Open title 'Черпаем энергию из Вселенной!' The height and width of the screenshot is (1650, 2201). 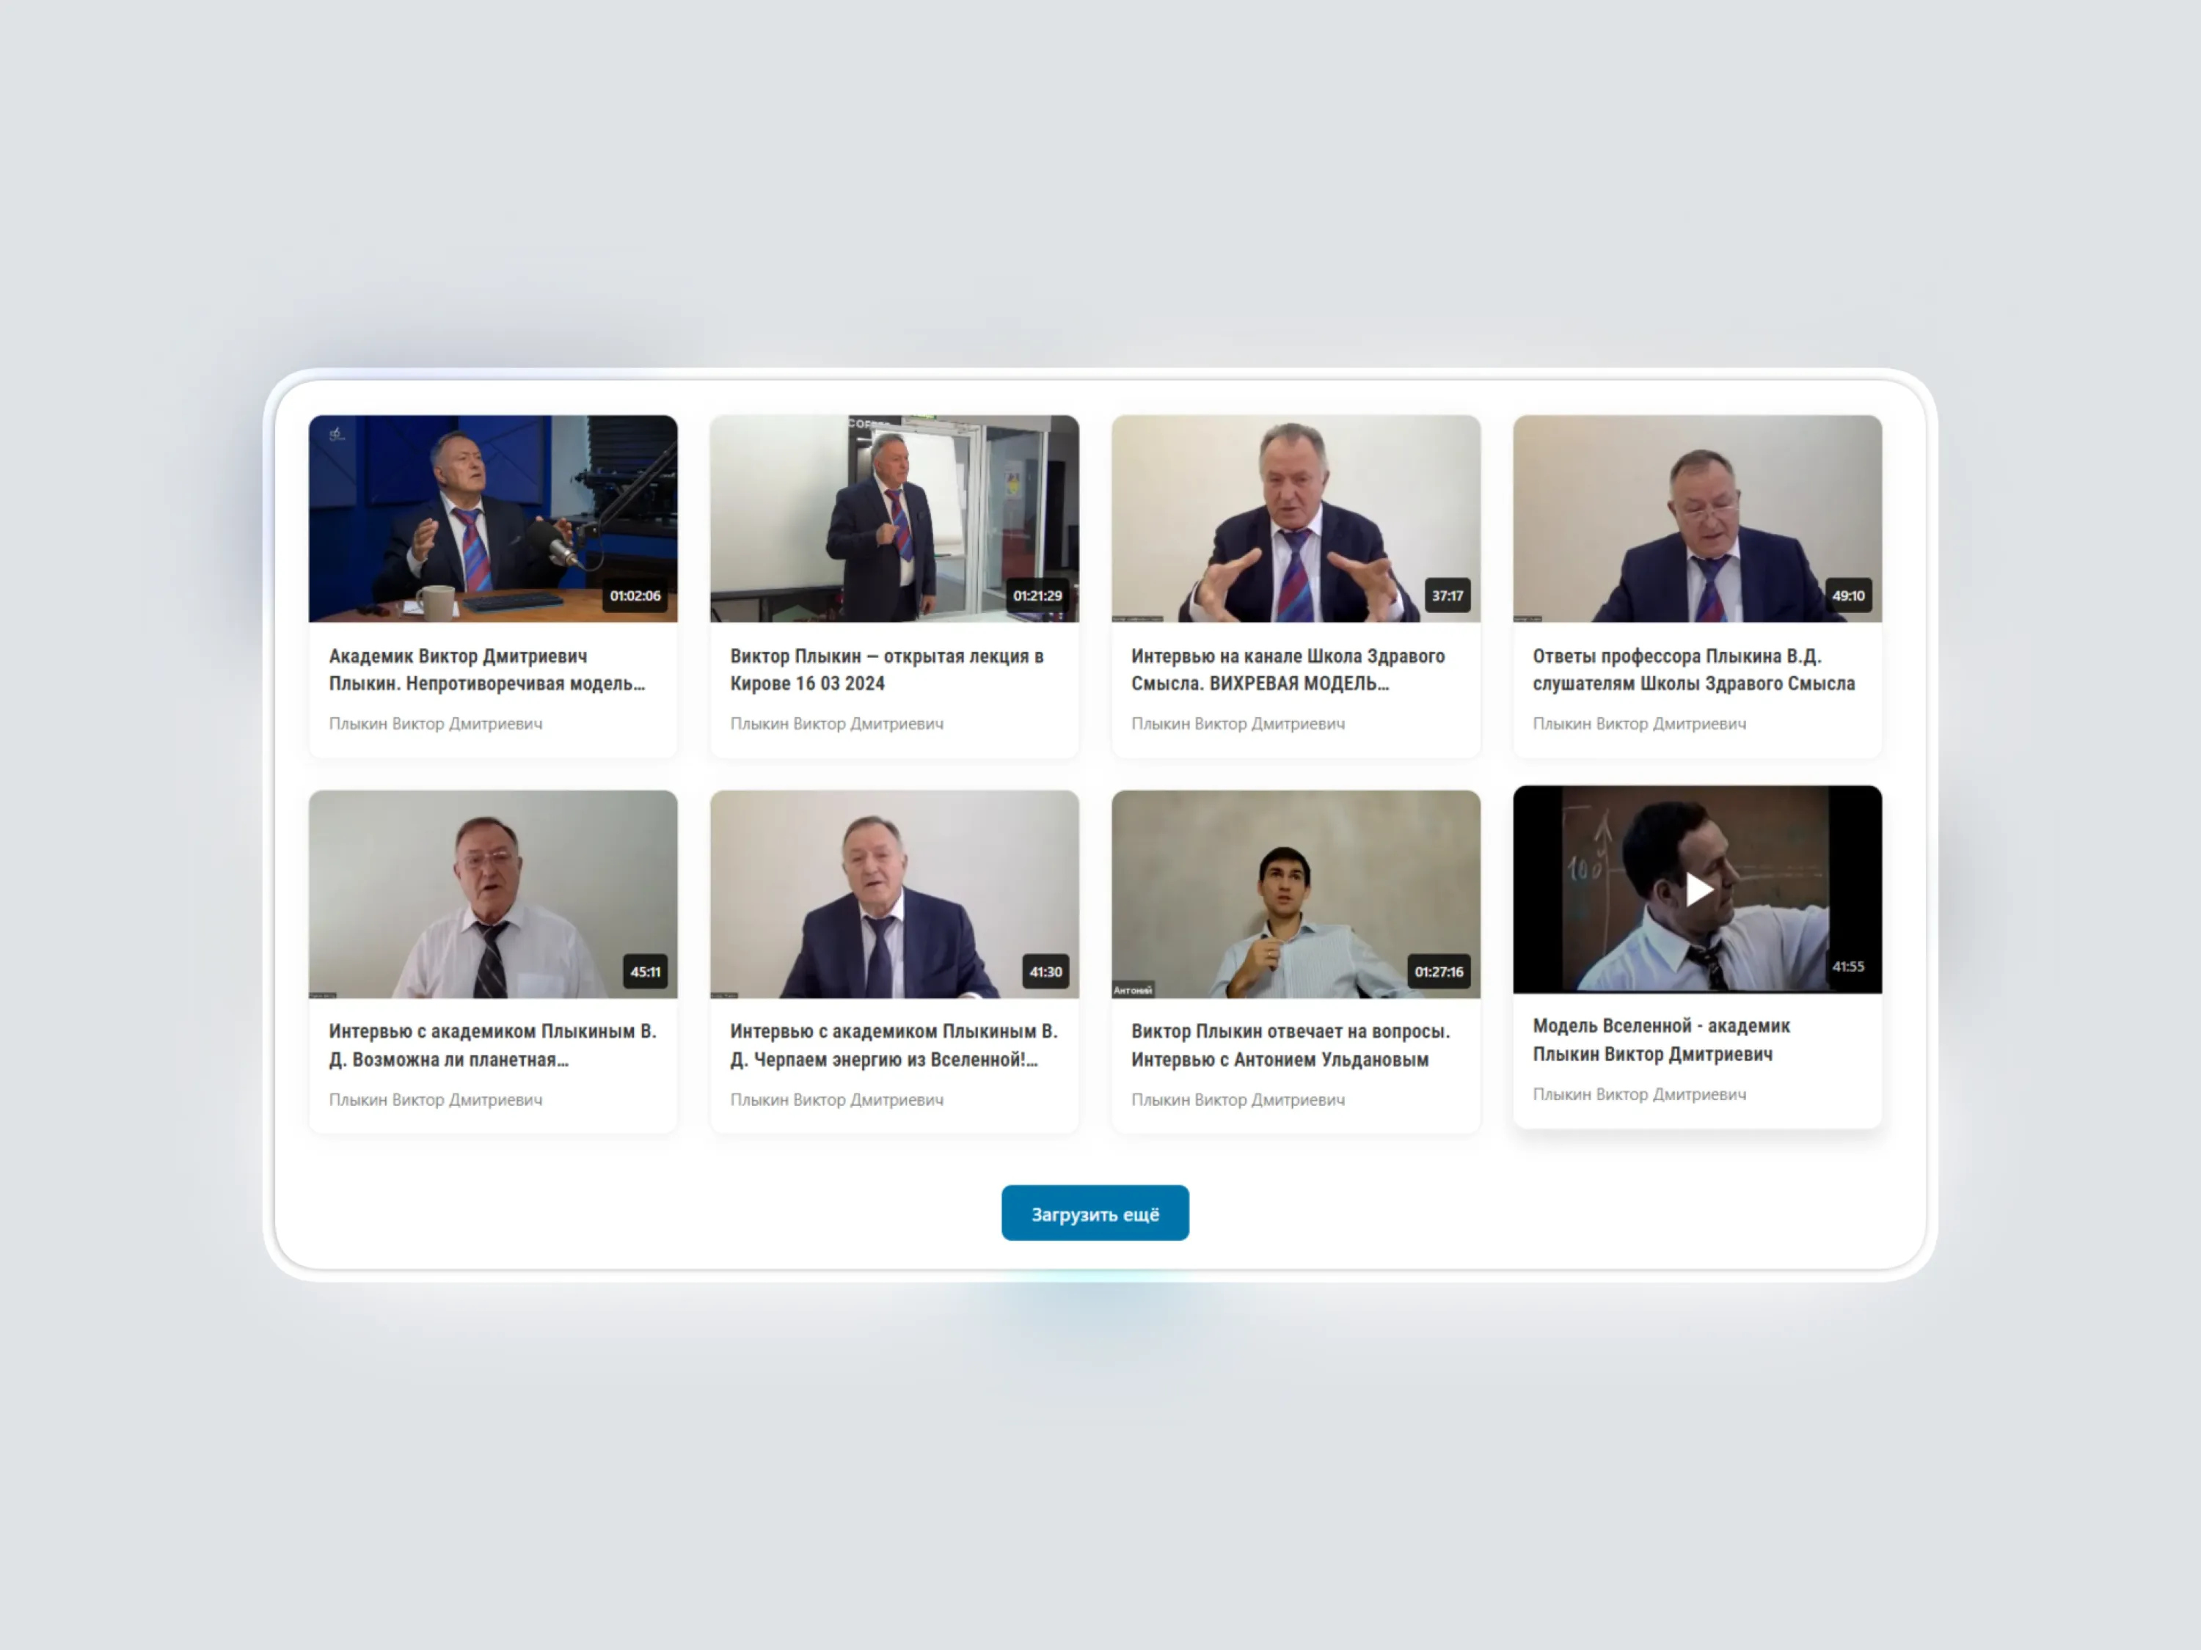tap(894, 1045)
